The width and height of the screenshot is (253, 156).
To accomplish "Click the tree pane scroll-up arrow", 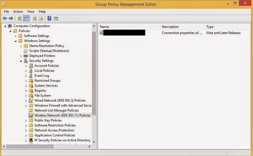I will pos(94,26).
